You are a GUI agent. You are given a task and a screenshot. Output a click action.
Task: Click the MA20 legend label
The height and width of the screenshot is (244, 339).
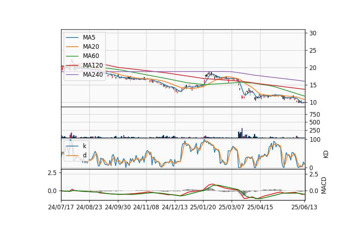(91, 47)
